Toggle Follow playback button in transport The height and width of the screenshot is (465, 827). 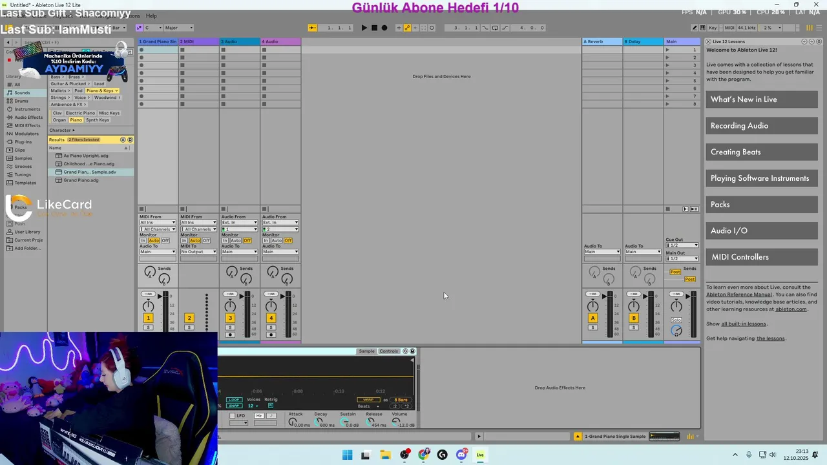(x=311, y=28)
